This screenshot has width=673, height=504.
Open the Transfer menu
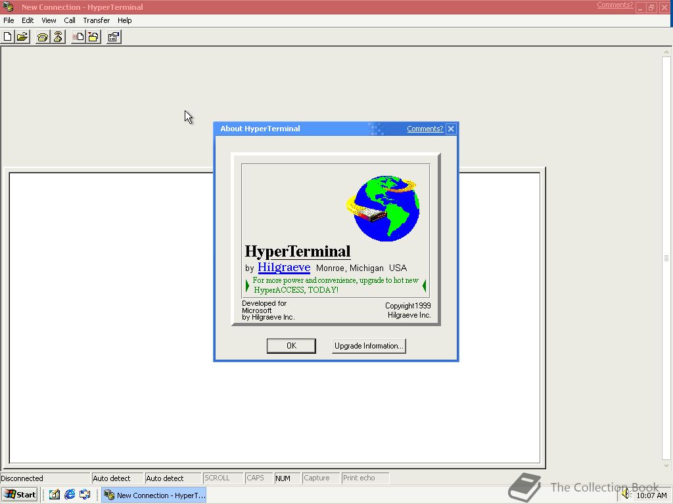pos(96,20)
